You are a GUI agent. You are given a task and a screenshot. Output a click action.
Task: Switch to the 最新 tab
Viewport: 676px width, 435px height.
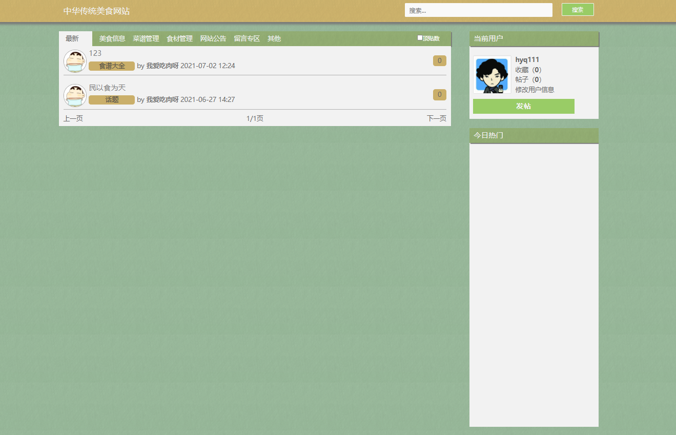click(x=72, y=38)
